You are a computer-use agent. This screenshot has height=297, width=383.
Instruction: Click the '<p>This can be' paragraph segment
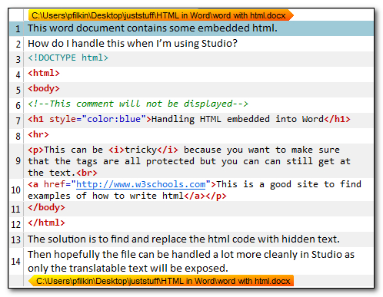tap(189, 161)
